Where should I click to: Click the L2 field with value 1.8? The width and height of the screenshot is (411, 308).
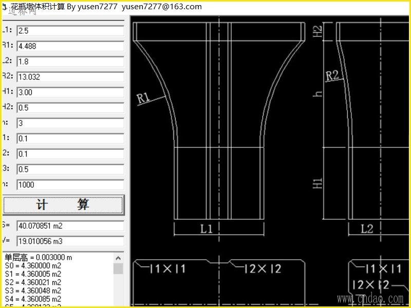coord(70,62)
